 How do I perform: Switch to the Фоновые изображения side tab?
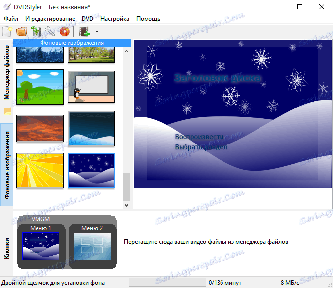7,165
